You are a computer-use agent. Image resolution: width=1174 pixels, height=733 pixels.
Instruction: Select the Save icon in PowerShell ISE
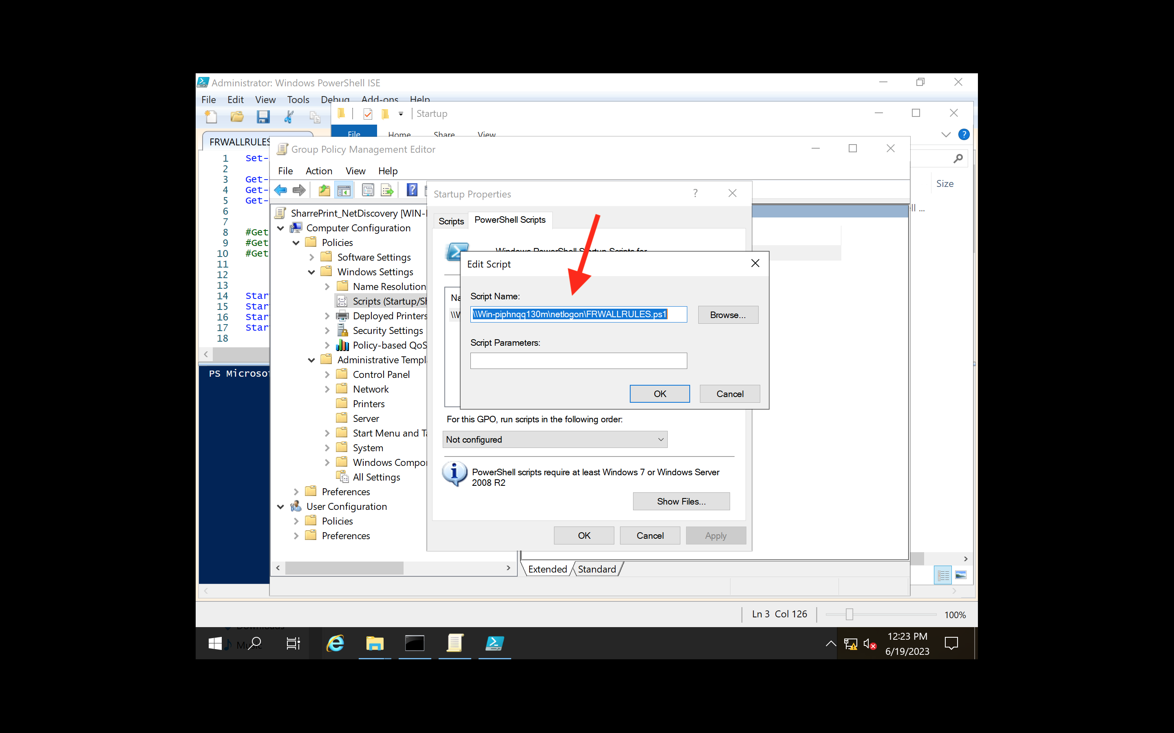point(263,116)
